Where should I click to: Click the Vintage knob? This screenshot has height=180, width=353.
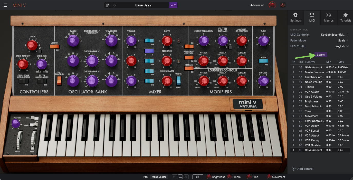pyautogui.click(x=263, y=81)
